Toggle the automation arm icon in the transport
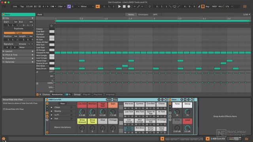 (138, 6)
